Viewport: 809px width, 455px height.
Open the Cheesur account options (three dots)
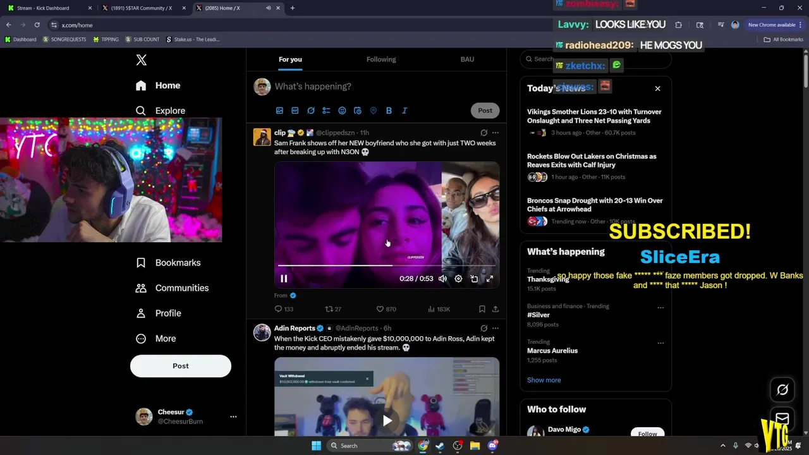[233, 416]
